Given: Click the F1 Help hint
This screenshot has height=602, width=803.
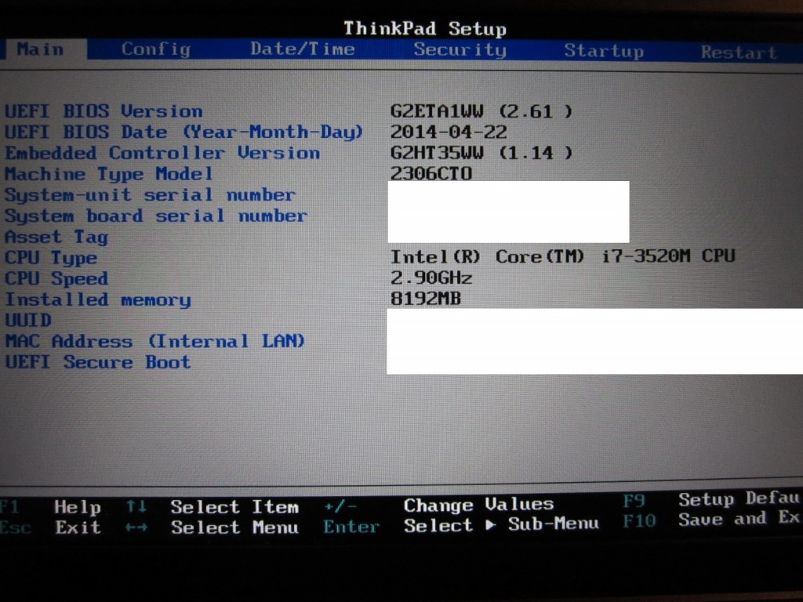Looking at the screenshot, I should pos(50,507).
